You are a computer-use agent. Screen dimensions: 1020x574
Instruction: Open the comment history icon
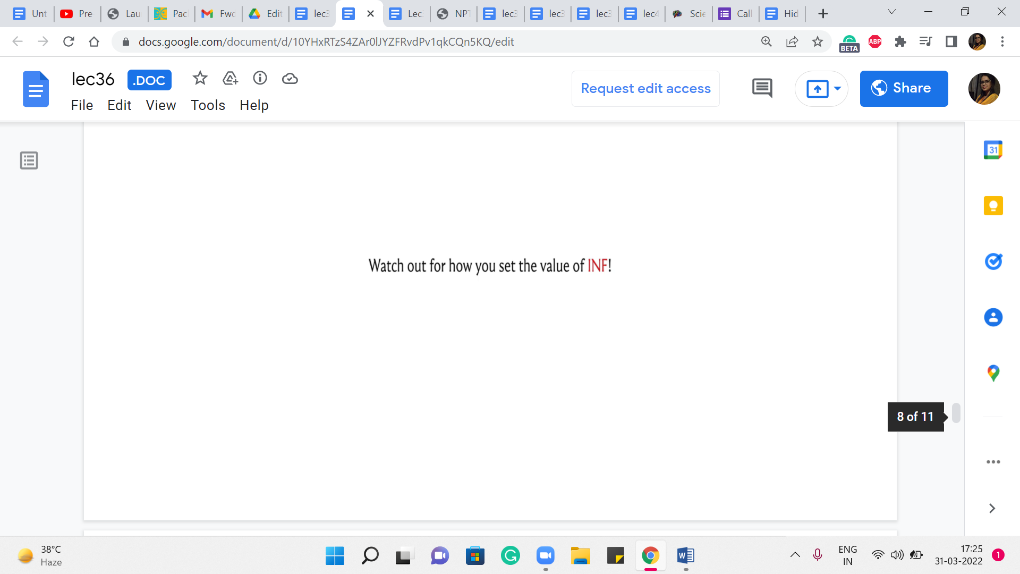tap(762, 88)
